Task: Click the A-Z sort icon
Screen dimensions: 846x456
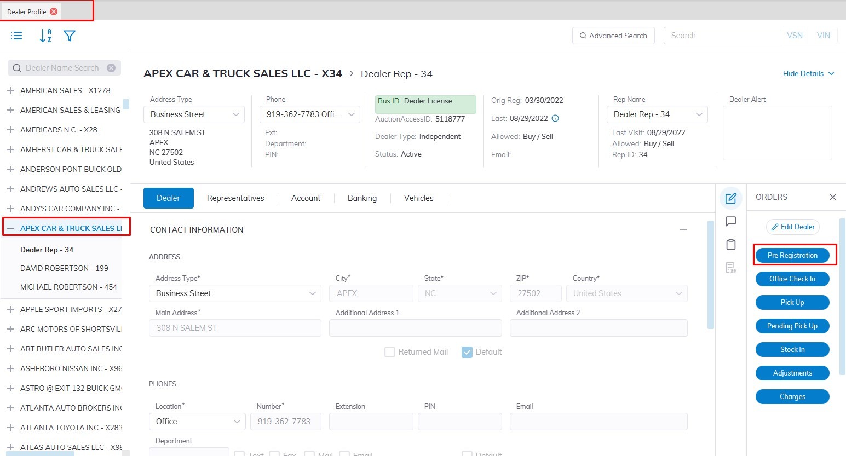Action: point(45,36)
